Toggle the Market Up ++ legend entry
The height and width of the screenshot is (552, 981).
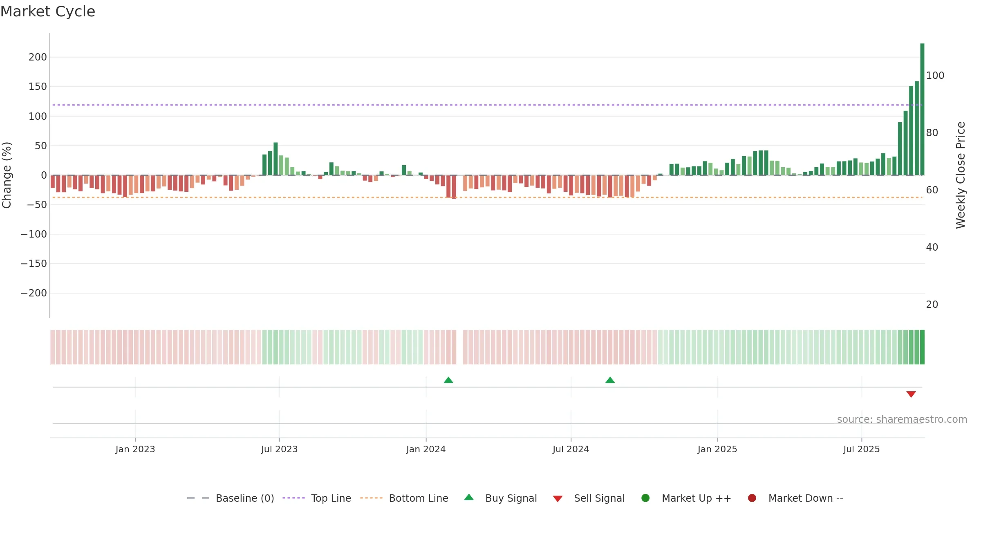686,498
